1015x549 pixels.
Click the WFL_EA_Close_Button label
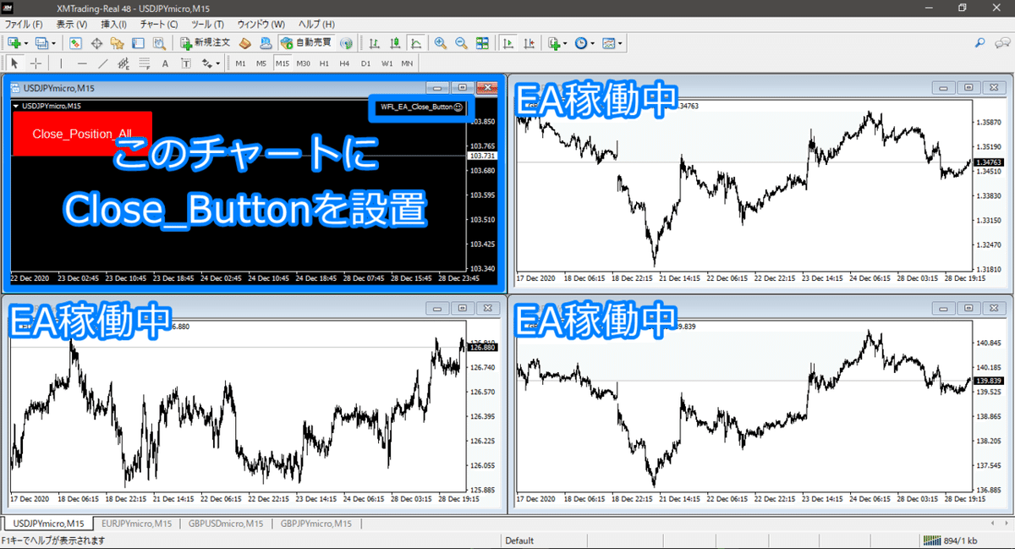(419, 108)
